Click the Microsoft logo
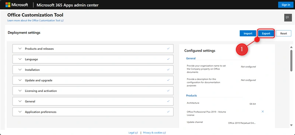Viewport: 295px width, 135px height. tap(17, 5)
